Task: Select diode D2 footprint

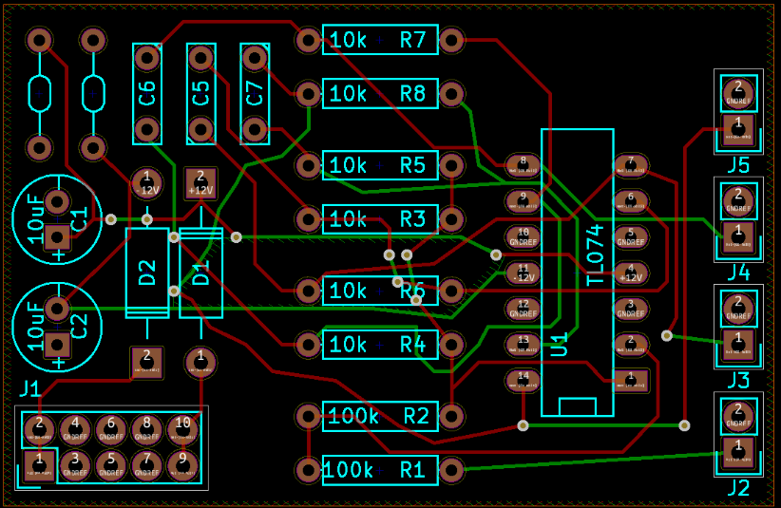Action: [x=147, y=273]
